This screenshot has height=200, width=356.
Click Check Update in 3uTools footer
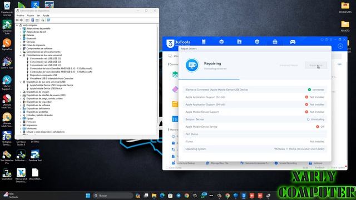pos(338,168)
